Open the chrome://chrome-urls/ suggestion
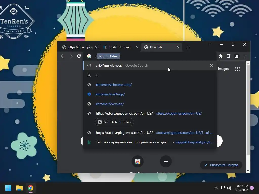 pos(150,85)
